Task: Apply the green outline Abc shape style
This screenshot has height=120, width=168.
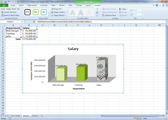Action: tap(36, 12)
